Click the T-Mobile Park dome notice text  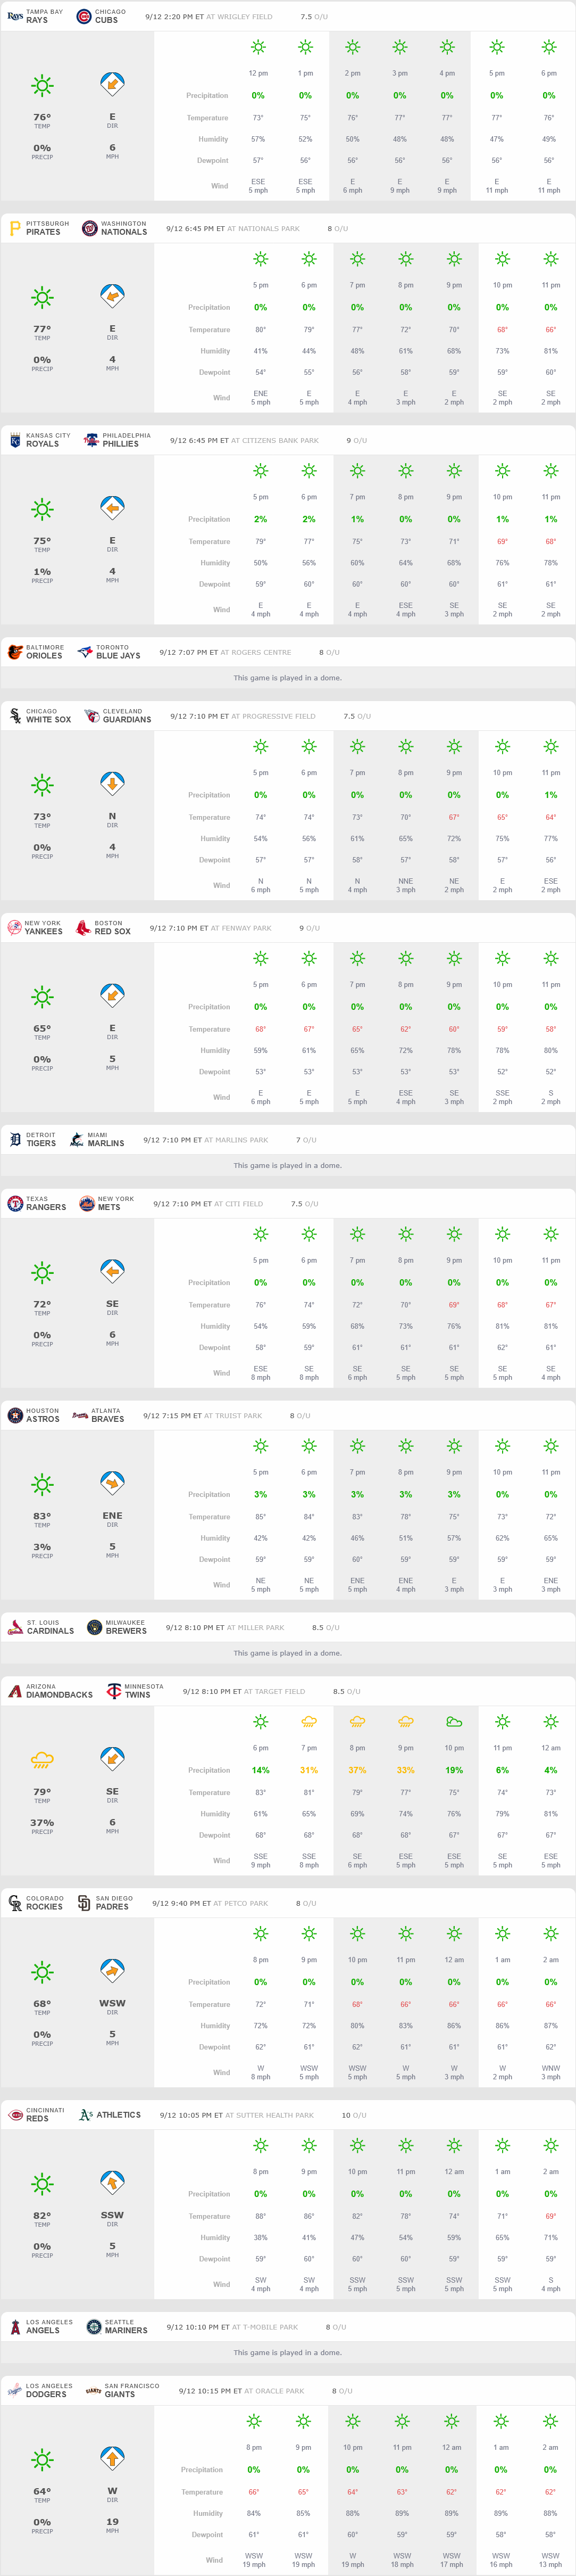pos(288,2354)
